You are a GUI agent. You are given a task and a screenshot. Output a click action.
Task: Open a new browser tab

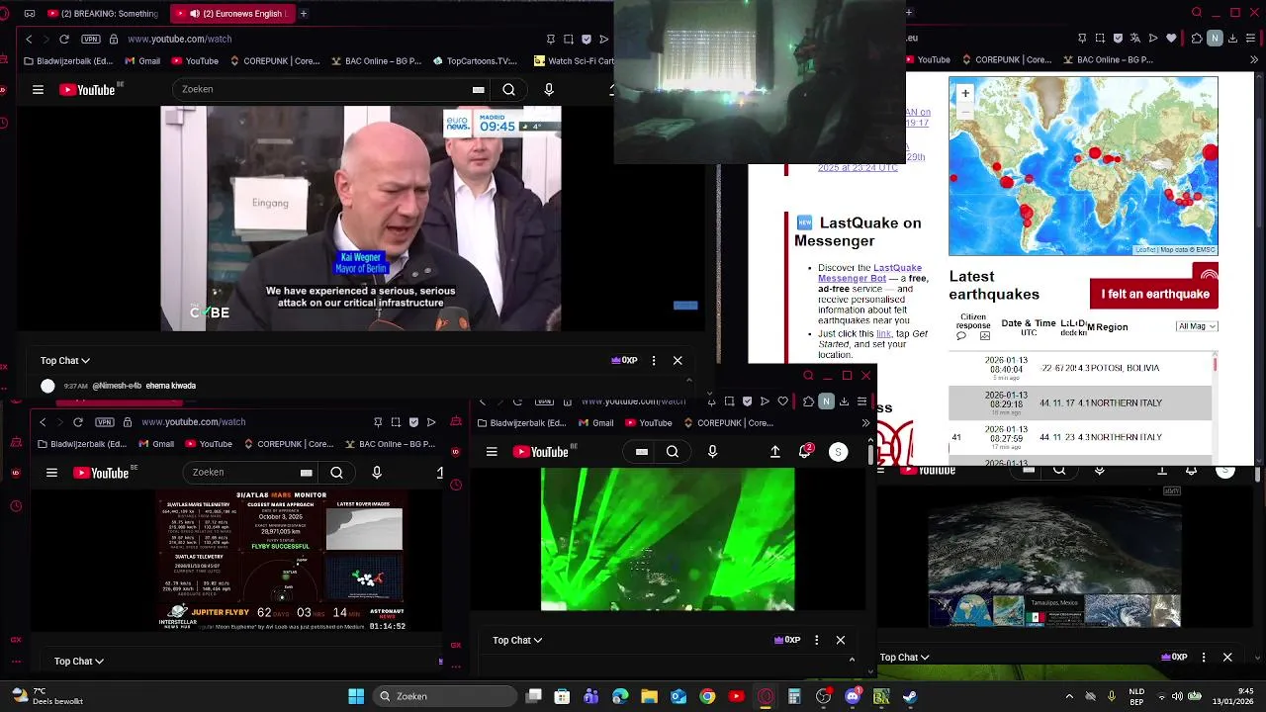tap(303, 14)
